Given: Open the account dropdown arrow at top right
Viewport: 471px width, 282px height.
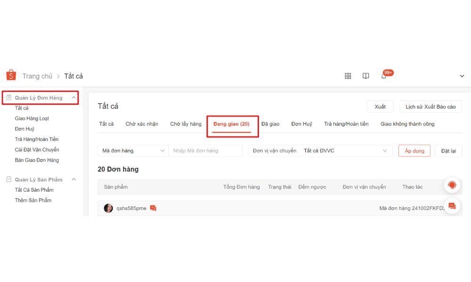Looking at the screenshot, I should [462, 76].
